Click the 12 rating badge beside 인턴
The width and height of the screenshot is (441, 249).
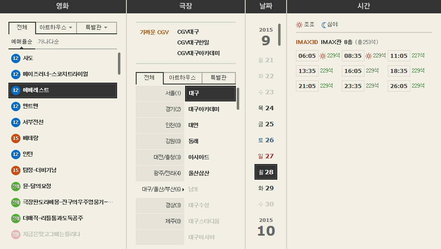pos(16,154)
